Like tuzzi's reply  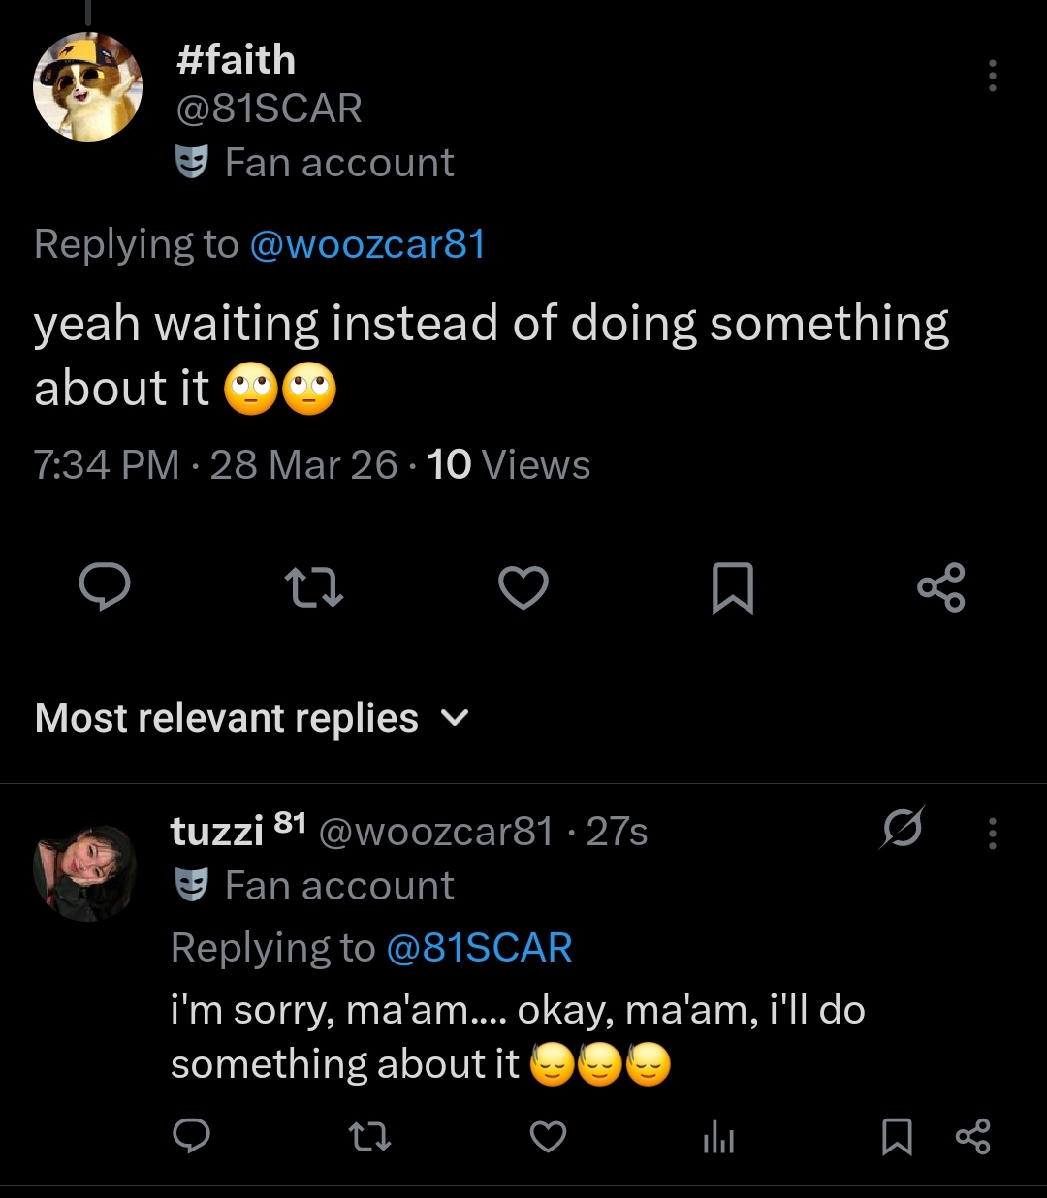[x=548, y=1136]
